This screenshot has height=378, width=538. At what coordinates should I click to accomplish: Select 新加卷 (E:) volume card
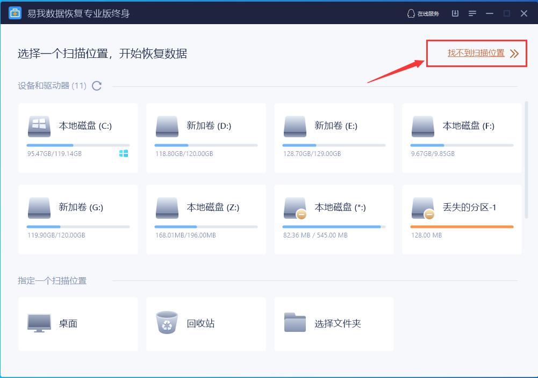333,137
